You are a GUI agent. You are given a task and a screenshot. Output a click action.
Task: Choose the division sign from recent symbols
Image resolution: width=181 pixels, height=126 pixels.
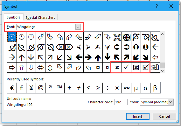pyautogui.click(x=107, y=88)
